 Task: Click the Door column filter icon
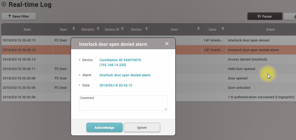click(74, 29)
